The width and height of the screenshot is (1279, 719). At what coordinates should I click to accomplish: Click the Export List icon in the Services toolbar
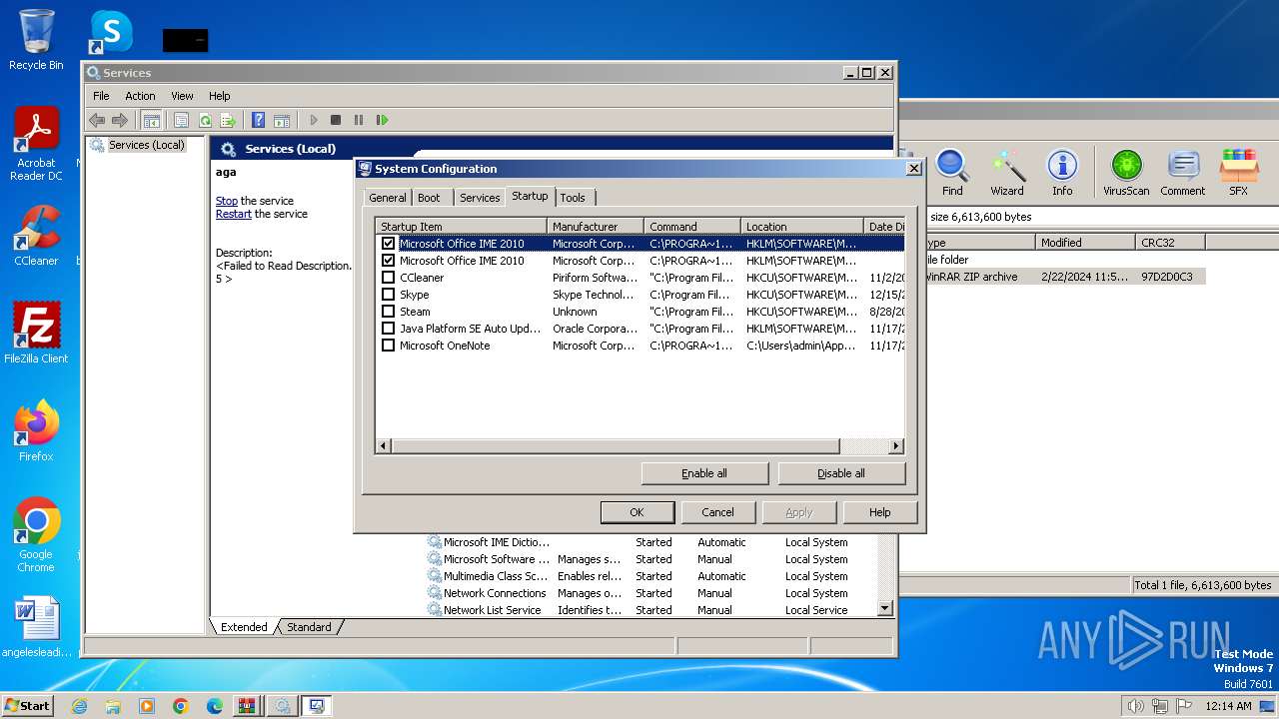point(228,120)
